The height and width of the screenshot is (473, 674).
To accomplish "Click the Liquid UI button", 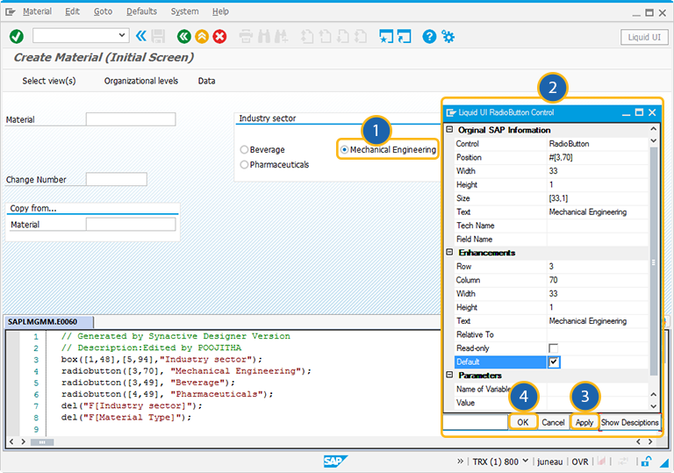I will click(x=644, y=37).
